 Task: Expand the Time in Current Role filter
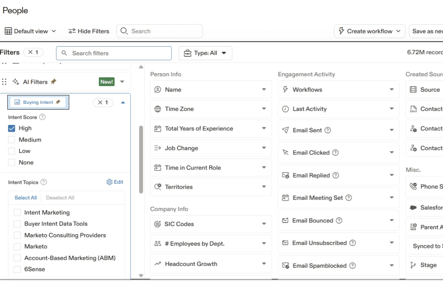point(264,168)
